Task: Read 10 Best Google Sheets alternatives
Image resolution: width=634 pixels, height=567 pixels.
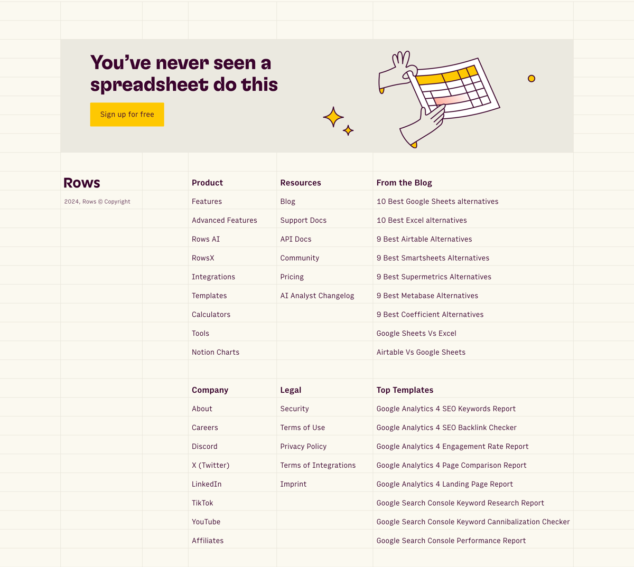Action: [437, 201]
